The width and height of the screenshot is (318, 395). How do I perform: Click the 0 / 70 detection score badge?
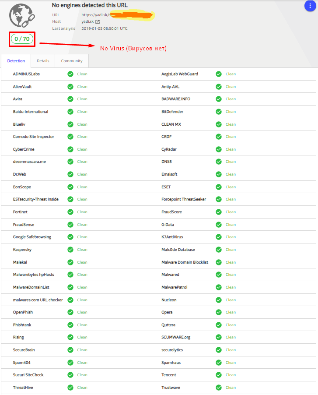click(22, 39)
